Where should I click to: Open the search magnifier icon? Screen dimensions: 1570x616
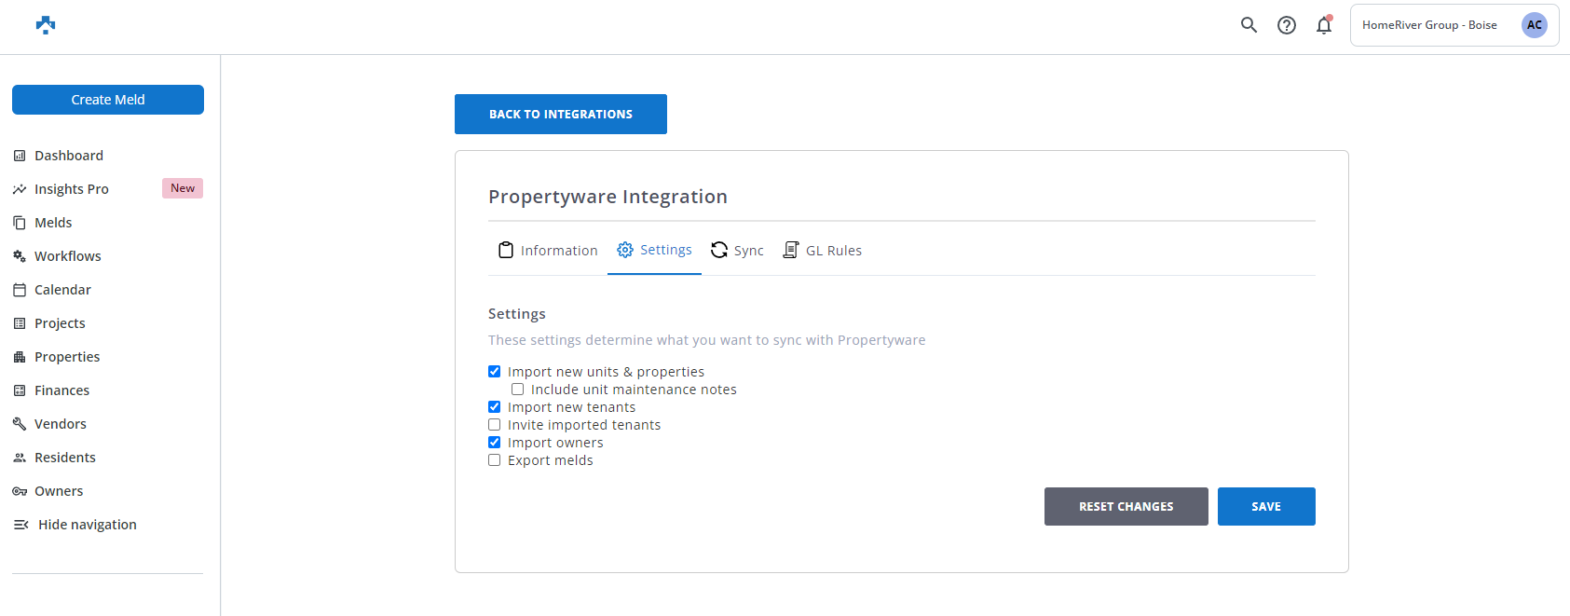(1249, 25)
